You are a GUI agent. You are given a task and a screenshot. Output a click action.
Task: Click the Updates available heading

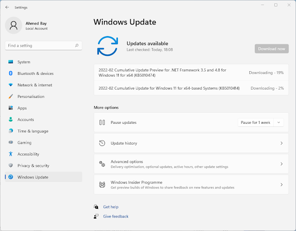pos(148,43)
